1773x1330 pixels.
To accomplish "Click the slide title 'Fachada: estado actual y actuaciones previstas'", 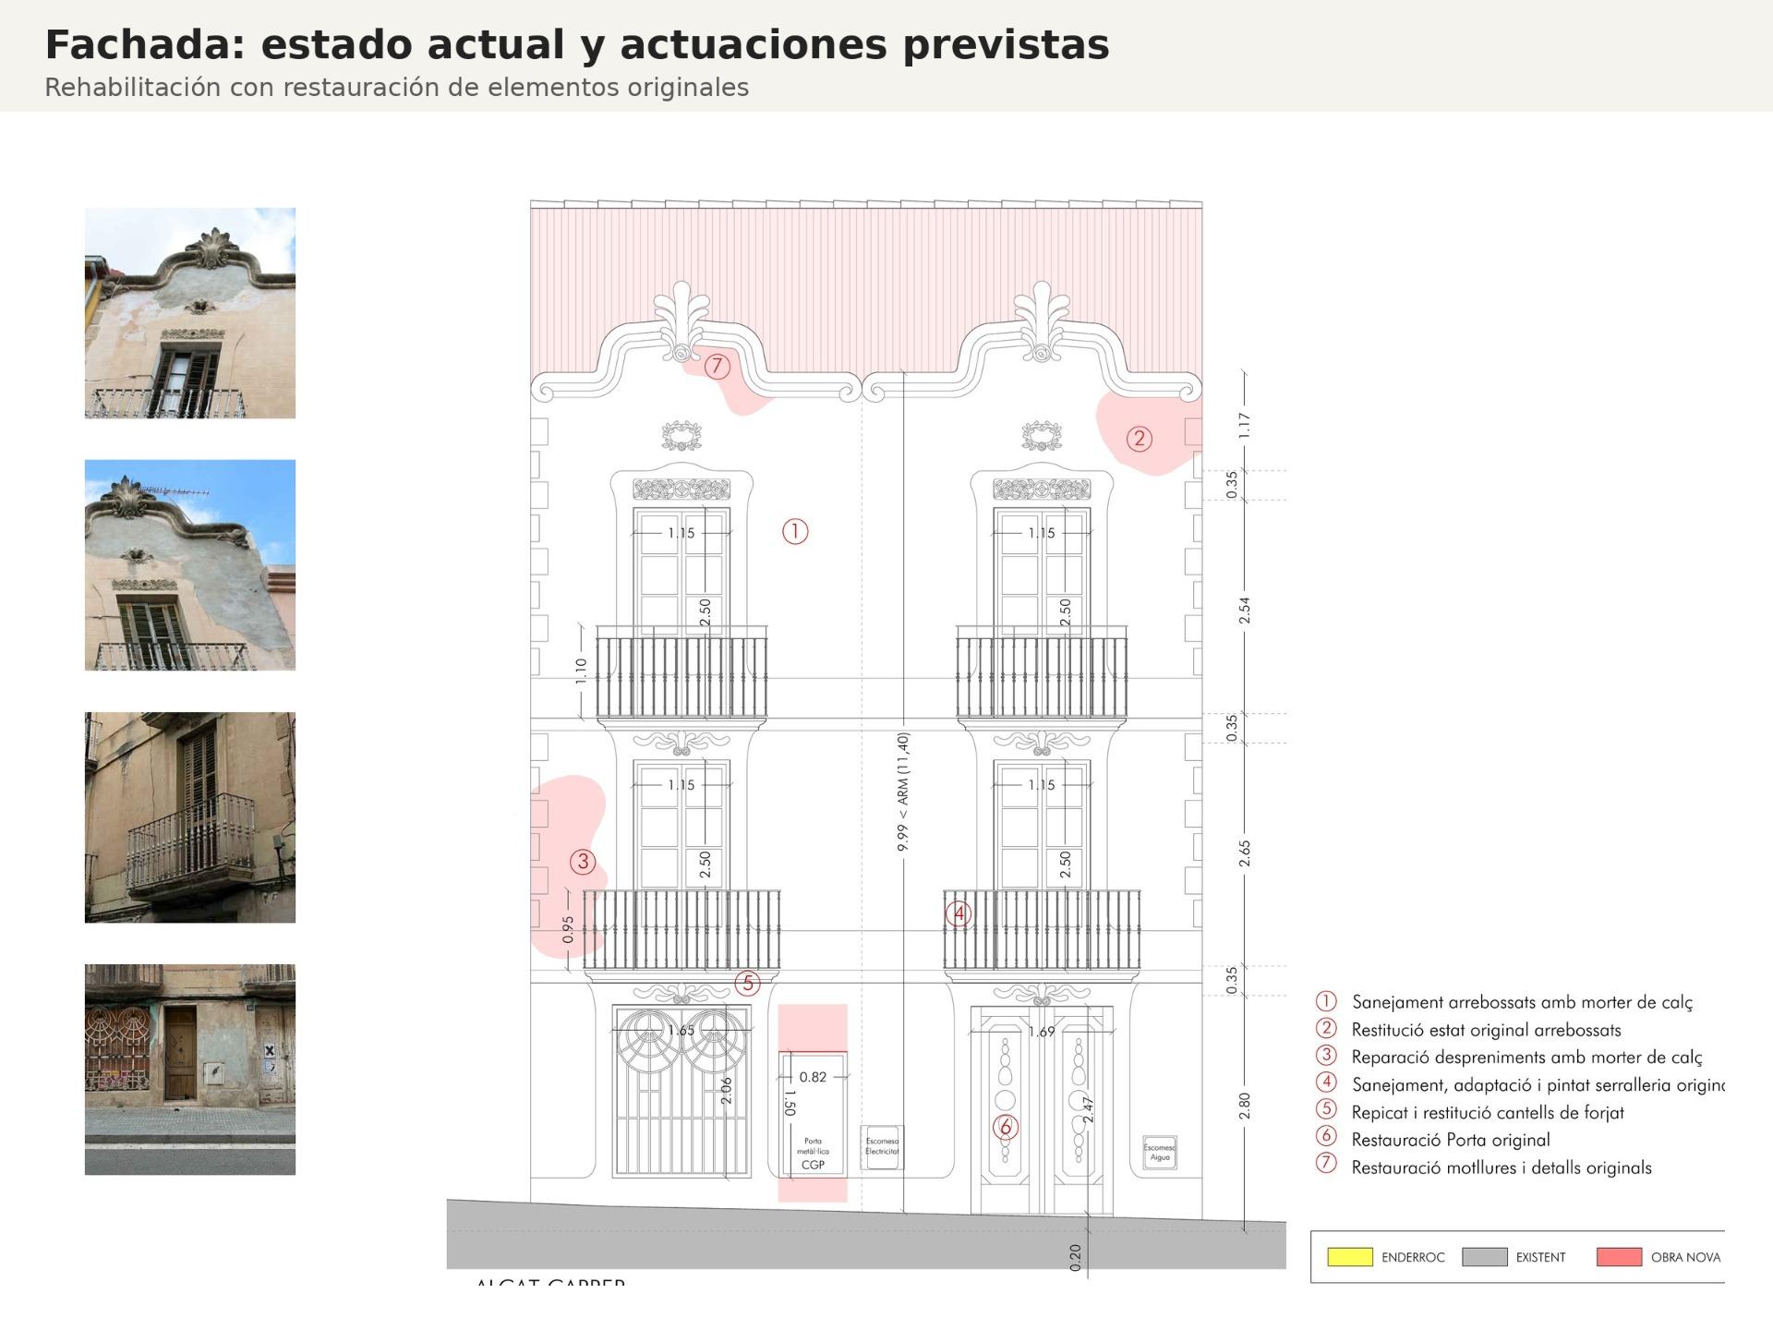I will [x=577, y=45].
